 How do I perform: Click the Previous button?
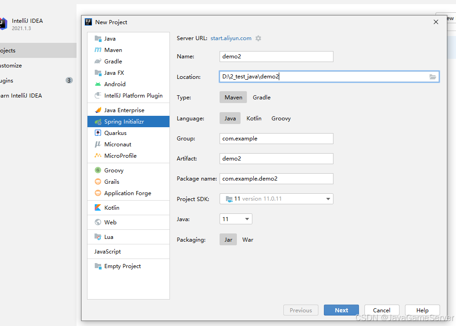[301, 310]
